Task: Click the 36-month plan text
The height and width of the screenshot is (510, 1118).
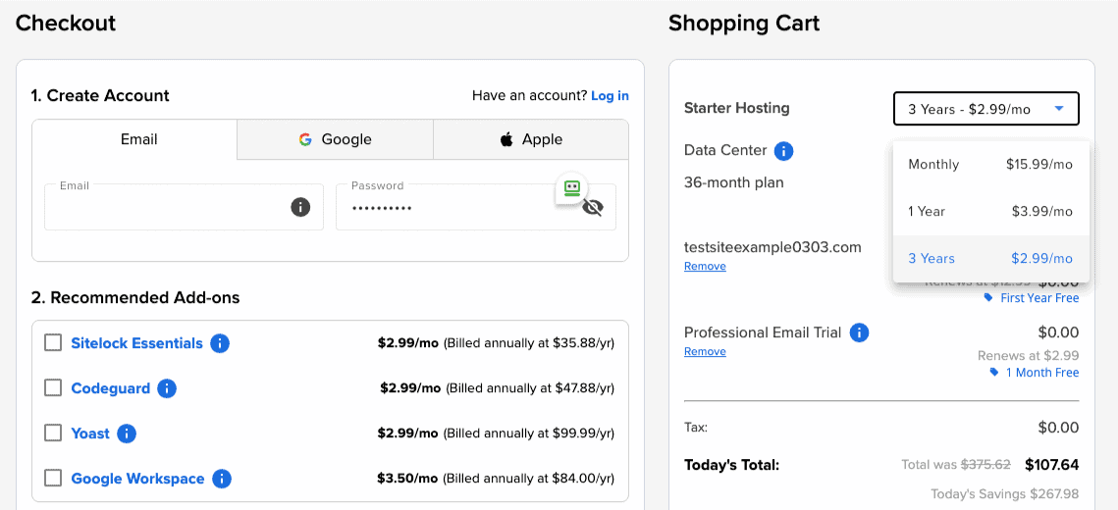Action: 733,182
